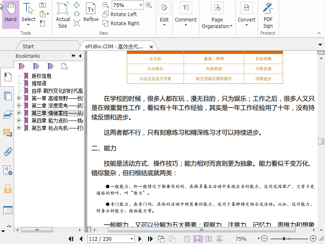Open the Layers panel in sidebar
The image size is (325, 244).
click(7, 115)
